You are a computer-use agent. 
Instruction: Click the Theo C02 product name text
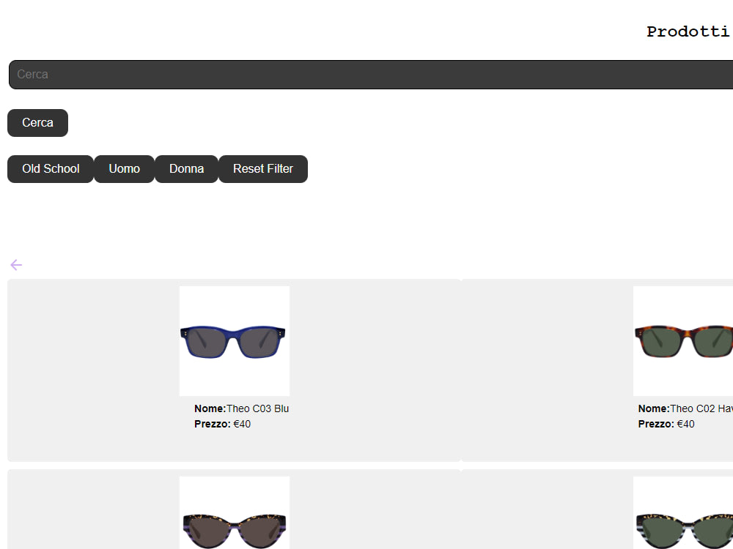(701, 408)
